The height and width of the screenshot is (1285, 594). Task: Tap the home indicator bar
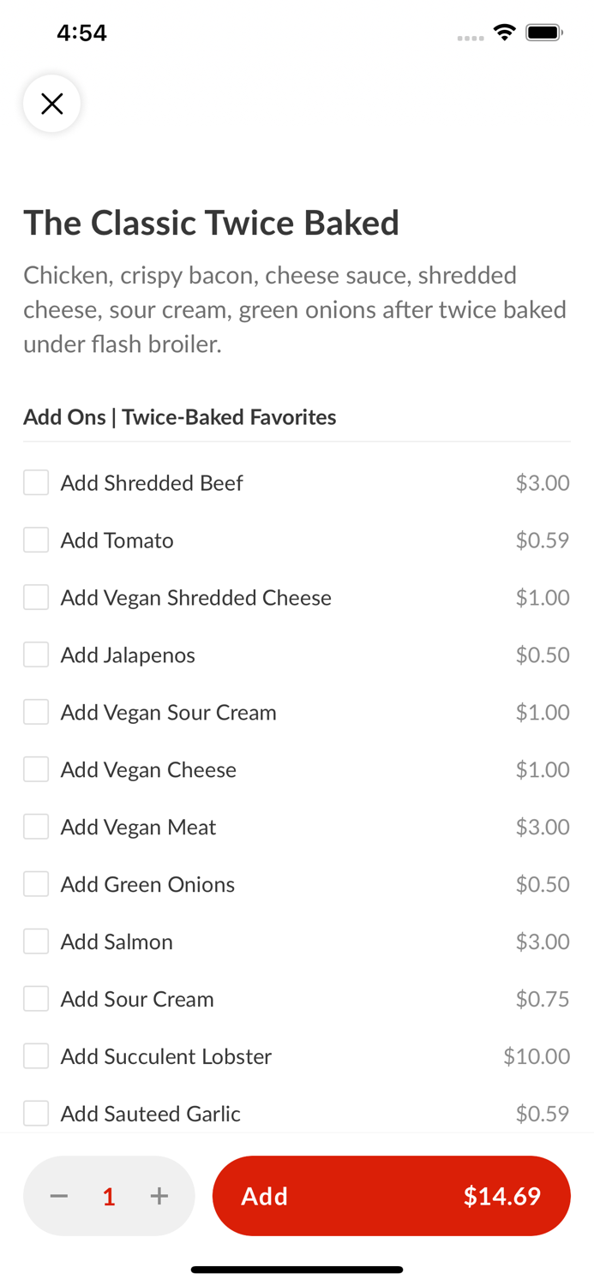pyautogui.click(x=297, y=1269)
